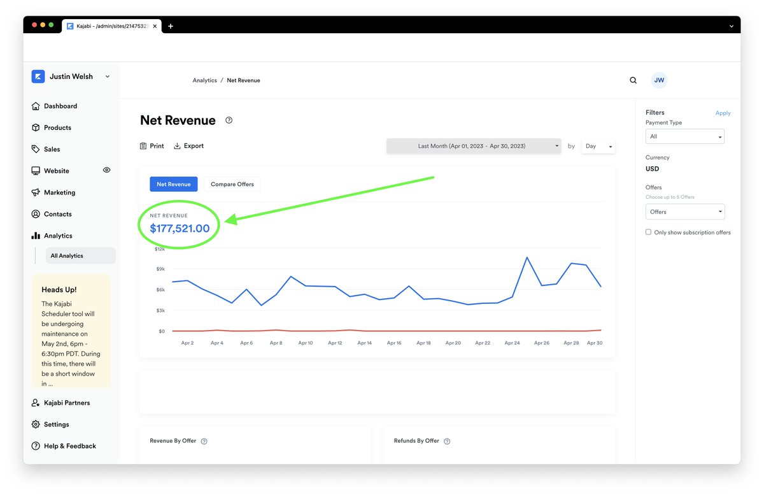Screen dimensions: 764x495
Task: Change the 'by Day' grouping dropdown
Action: (597, 146)
